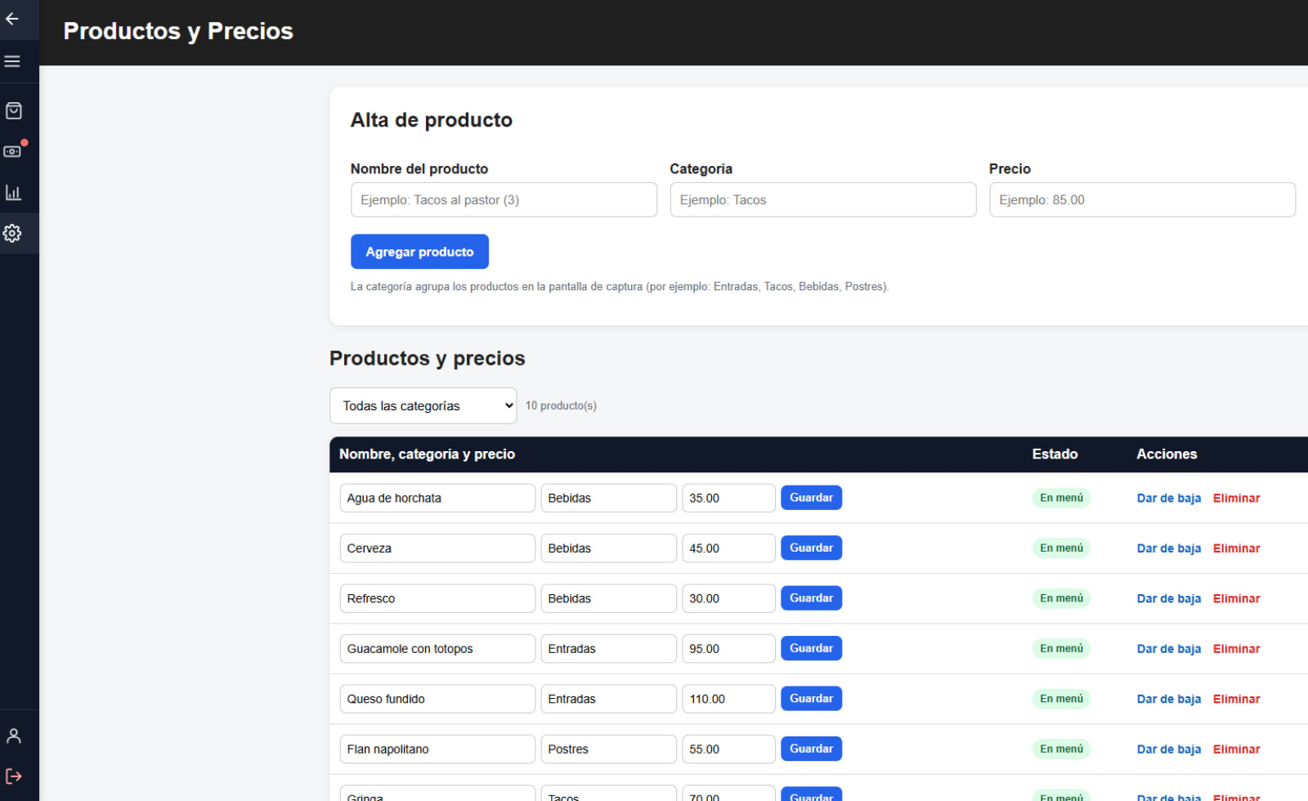The height and width of the screenshot is (801, 1308).
Task: Open the reports bar chart icon
Action: [13, 193]
